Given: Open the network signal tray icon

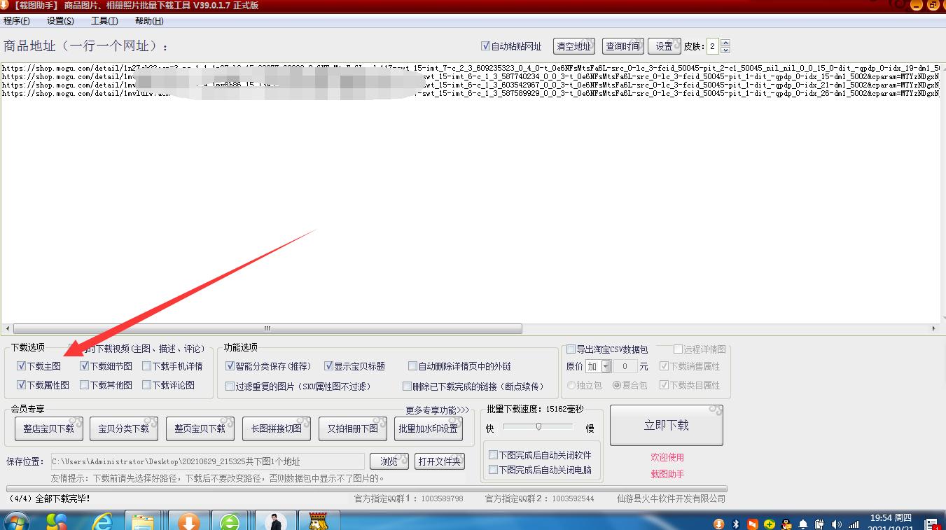Looking at the screenshot, I should pyautogui.click(x=854, y=524).
